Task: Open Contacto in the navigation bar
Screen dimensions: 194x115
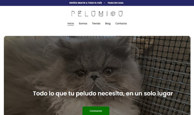Action: [121, 23]
